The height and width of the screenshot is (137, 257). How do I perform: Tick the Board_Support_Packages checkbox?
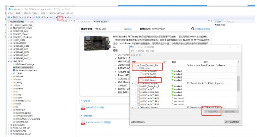click(x=136, y=65)
